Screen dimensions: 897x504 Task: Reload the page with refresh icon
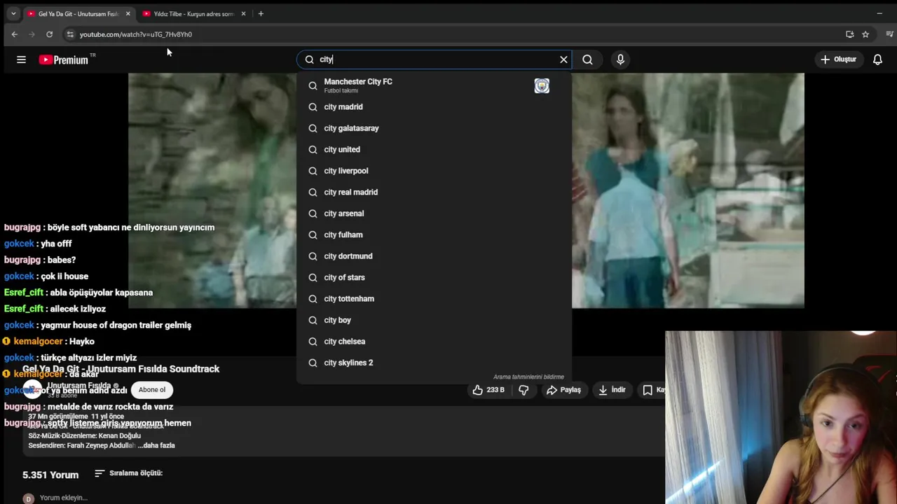coord(49,34)
